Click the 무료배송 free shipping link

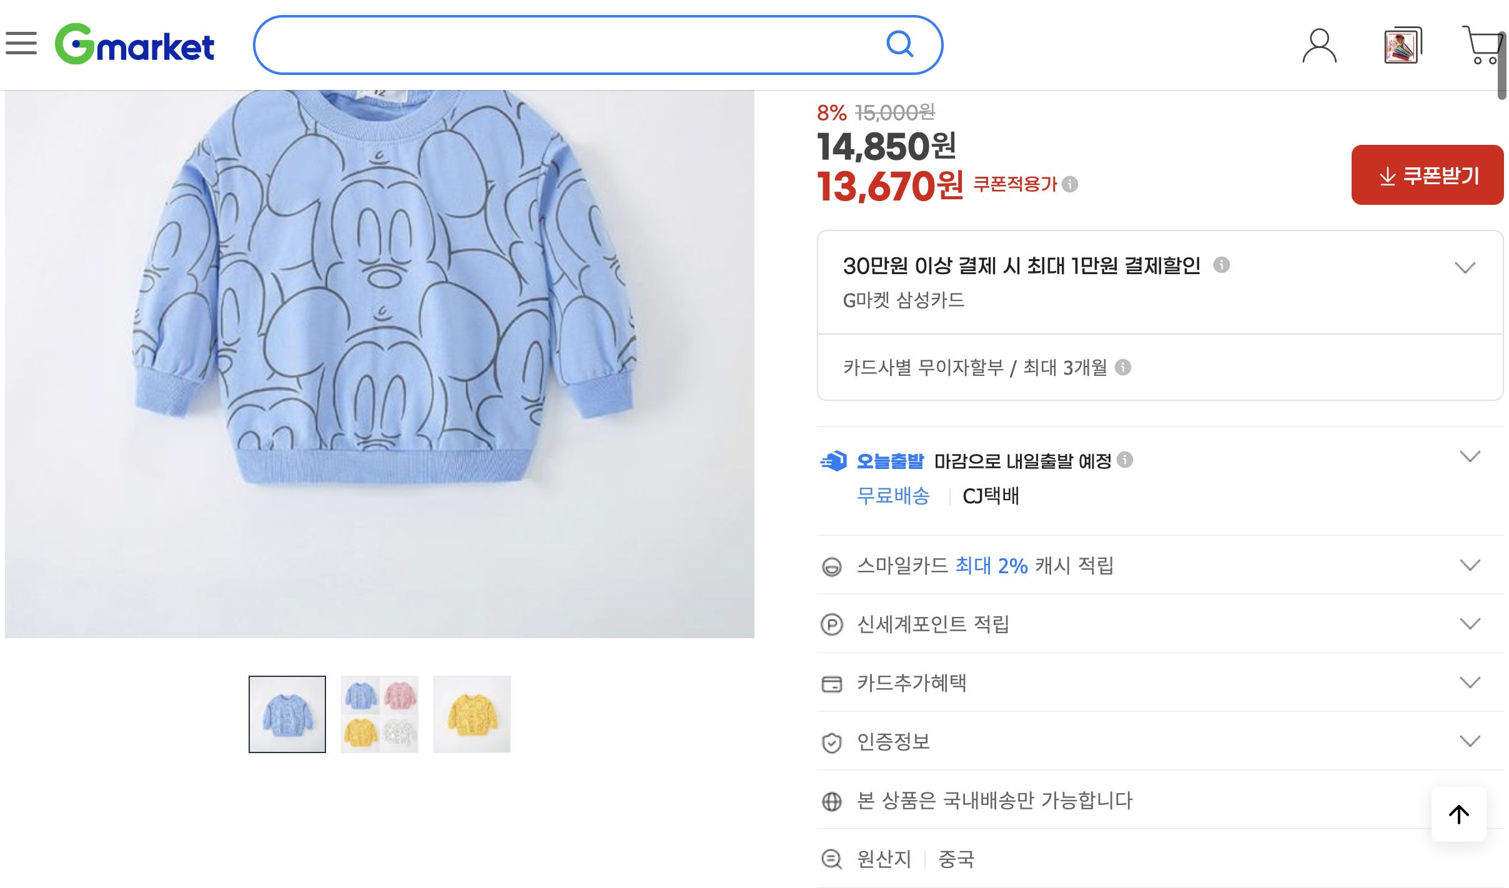coord(895,496)
